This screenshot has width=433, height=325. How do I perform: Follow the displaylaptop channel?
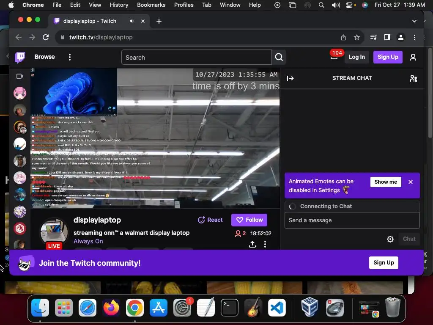[249, 220]
